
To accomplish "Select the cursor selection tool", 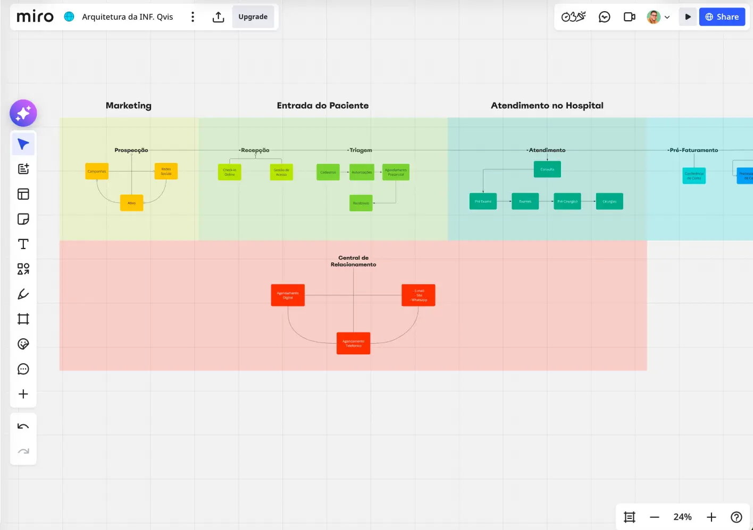I will coord(23,144).
